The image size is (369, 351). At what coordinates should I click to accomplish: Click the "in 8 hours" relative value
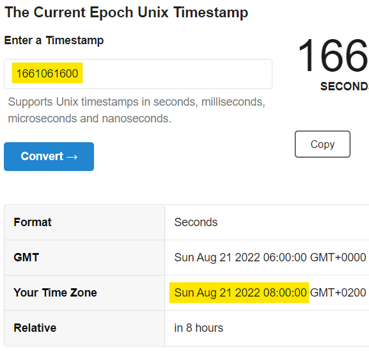tap(199, 328)
